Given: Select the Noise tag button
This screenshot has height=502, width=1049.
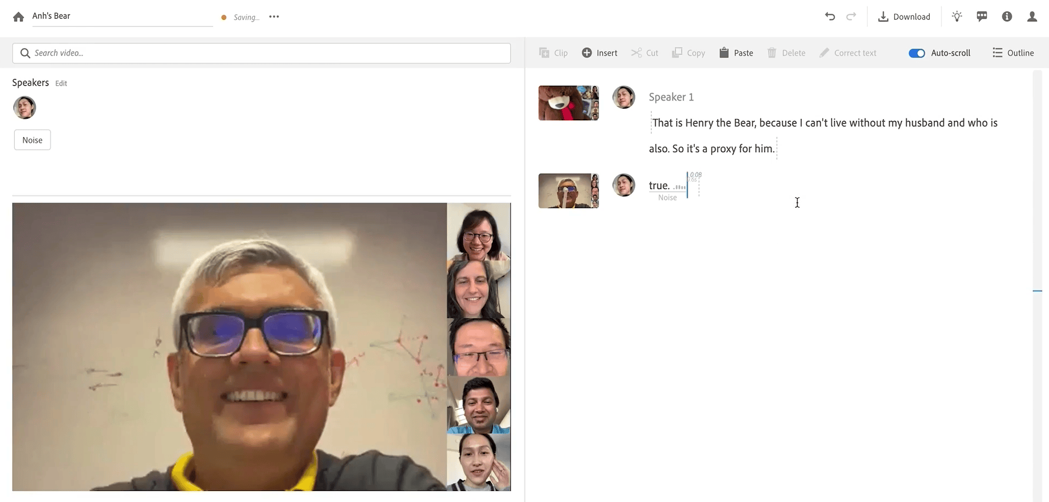Looking at the screenshot, I should tap(32, 140).
